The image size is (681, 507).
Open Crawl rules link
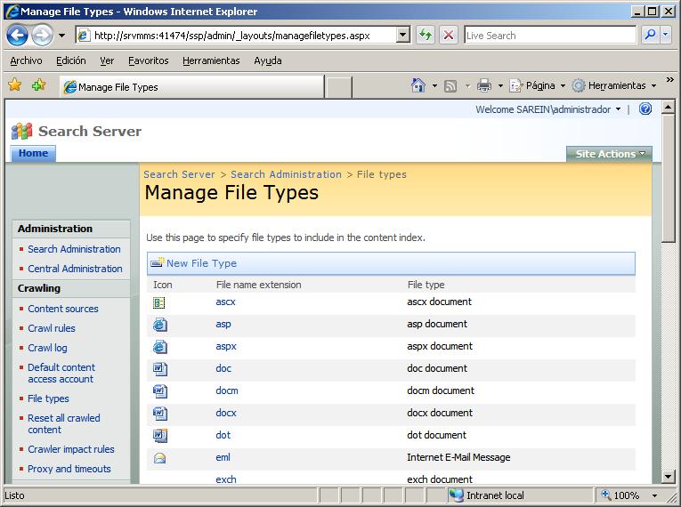pos(52,328)
